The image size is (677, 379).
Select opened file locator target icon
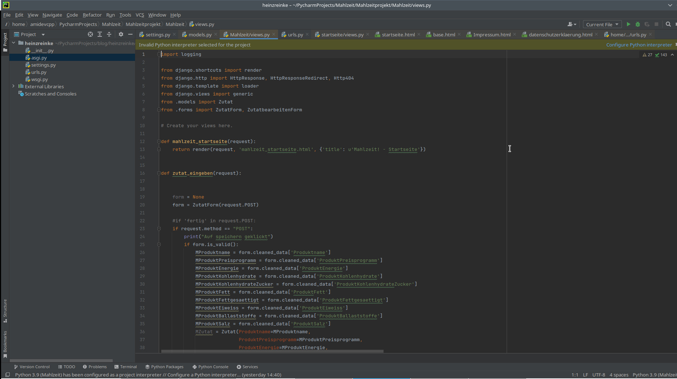click(x=90, y=34)
